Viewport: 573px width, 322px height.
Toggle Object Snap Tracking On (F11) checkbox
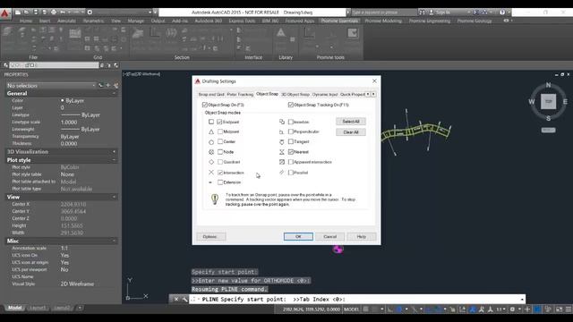[x=291, y=105]
